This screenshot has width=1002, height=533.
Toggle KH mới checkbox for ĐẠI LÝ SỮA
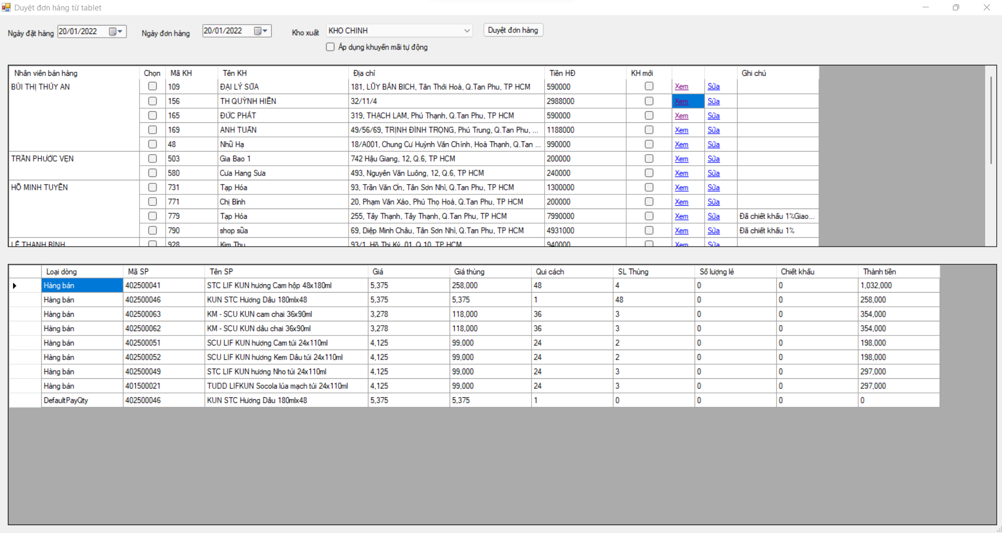649,86
